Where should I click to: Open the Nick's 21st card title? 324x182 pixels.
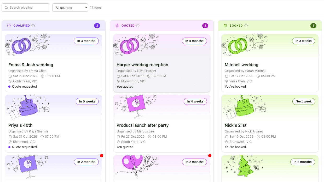(x=236, y=125)
